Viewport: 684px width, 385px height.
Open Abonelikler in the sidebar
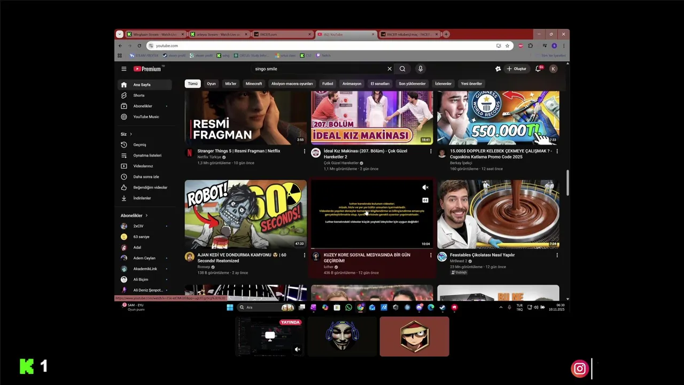(x=145, y=106)
